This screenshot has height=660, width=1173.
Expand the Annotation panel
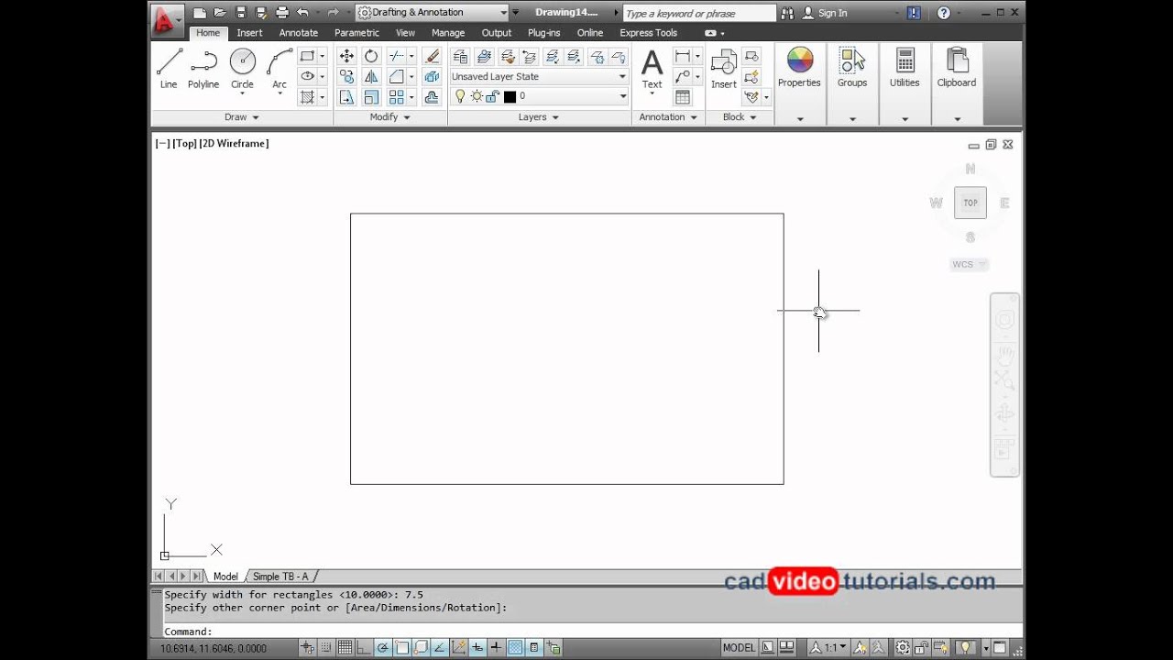668,117
